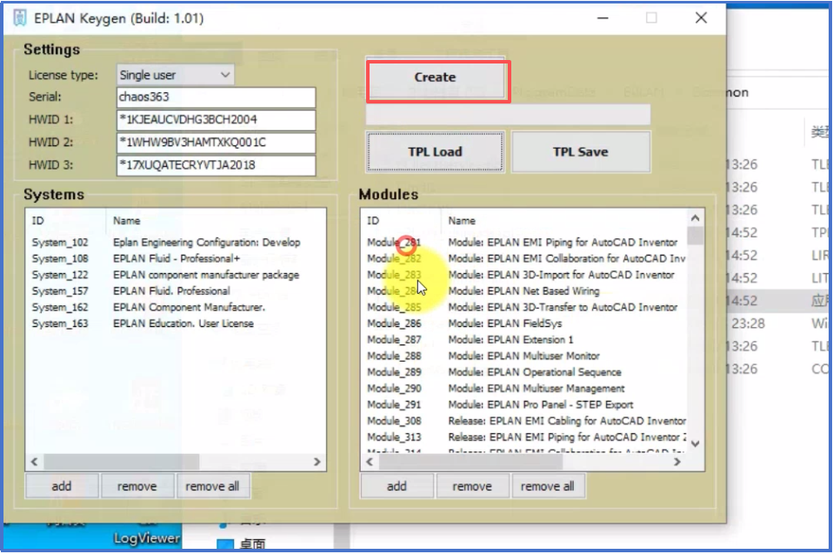Click right arrow of Modules horizontal scrollbar
Viewport: 833px width, 554px height.
(677, 462)
